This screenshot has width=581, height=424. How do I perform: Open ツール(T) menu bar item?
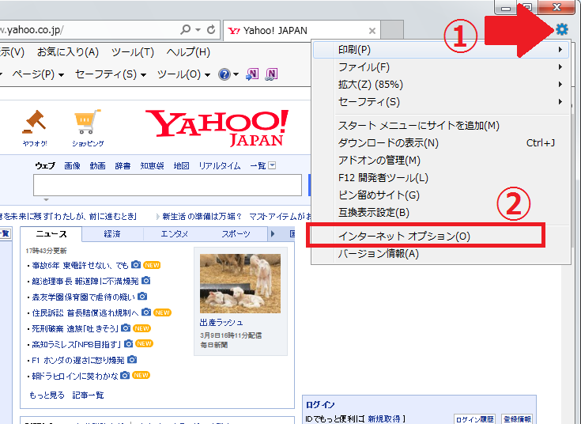click(x=133, y=52)
